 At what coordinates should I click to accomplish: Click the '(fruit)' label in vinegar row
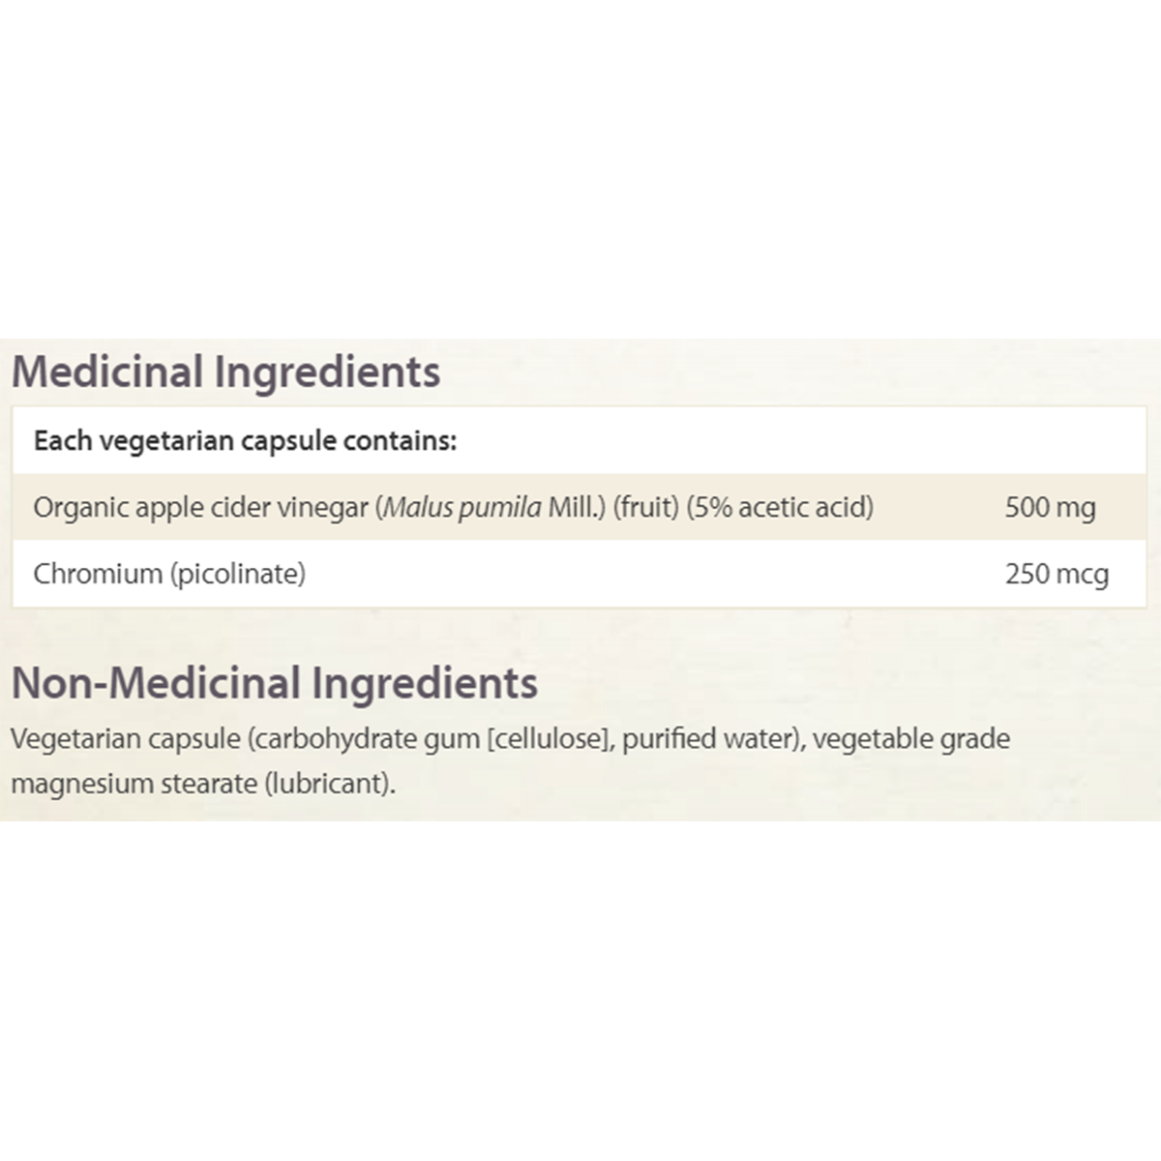click(645, 507)
